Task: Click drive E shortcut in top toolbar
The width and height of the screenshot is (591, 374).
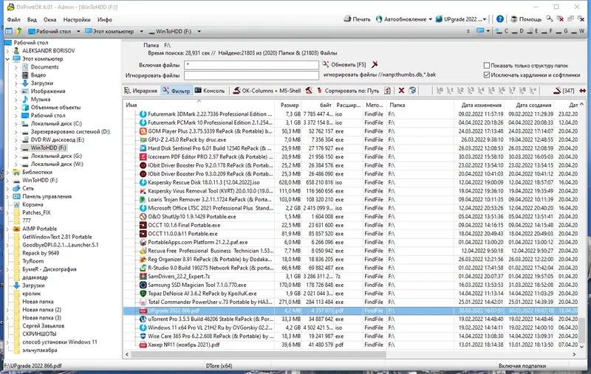Action: tap(532, 31)
